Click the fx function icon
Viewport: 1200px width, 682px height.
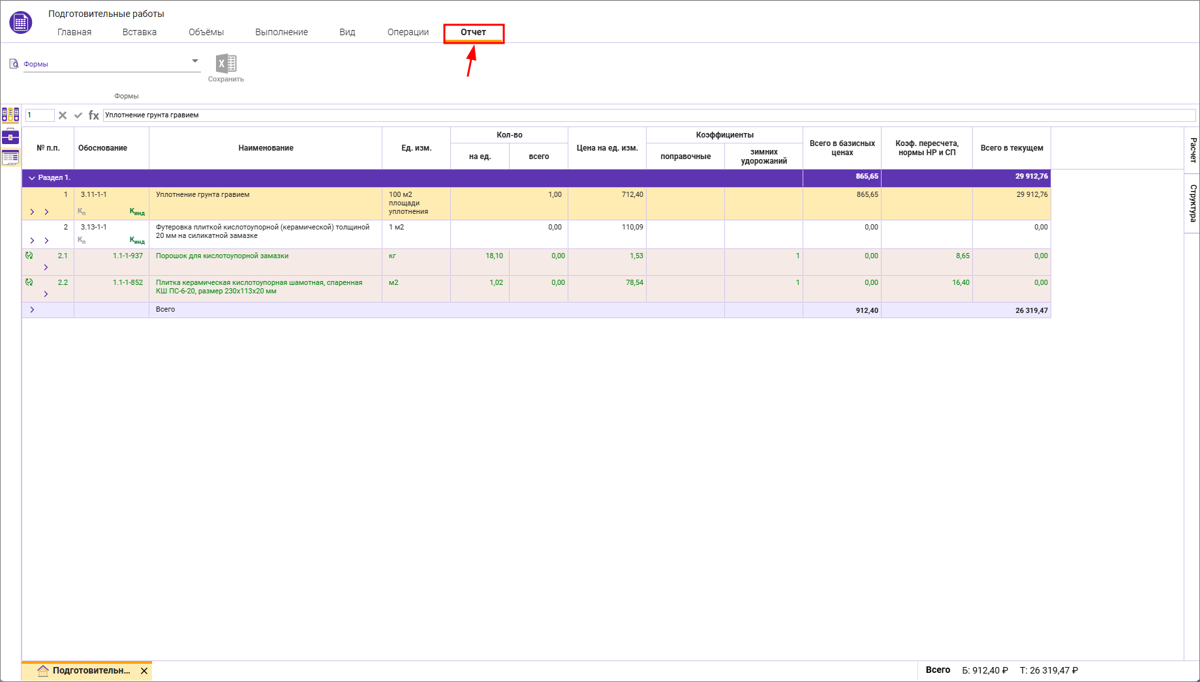94,115
